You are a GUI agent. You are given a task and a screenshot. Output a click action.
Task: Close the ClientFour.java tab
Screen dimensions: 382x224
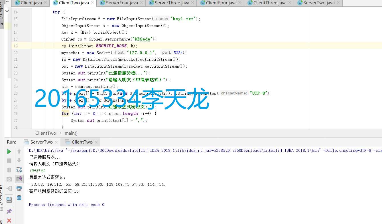tap(240, 3)
